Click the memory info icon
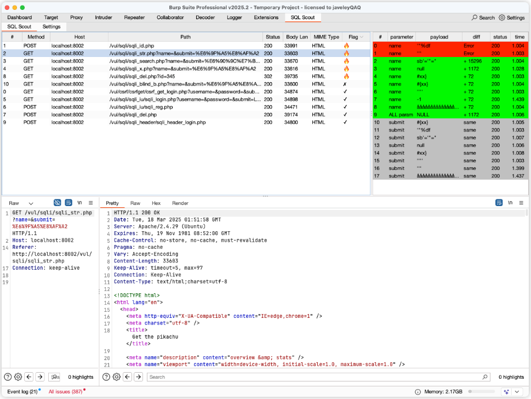The image size is (531, 399). 418,392
